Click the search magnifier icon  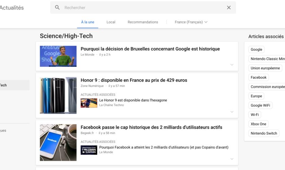pos(57,7)
